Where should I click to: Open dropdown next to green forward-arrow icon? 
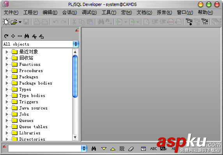[x=138, y=22]
